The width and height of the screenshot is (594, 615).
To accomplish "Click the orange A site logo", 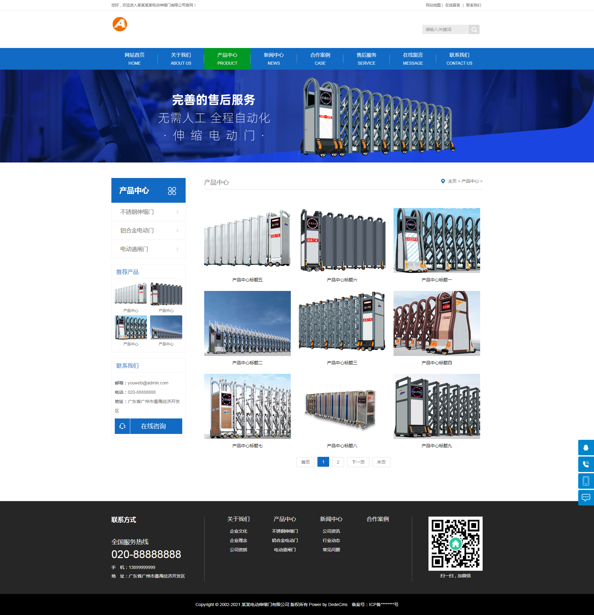I will coord(119,24).
